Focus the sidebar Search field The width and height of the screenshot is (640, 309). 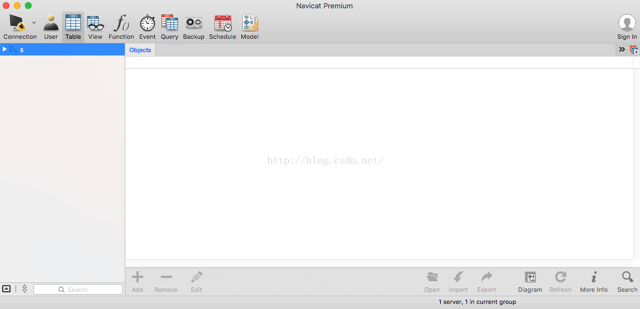(x=78, y=290)
